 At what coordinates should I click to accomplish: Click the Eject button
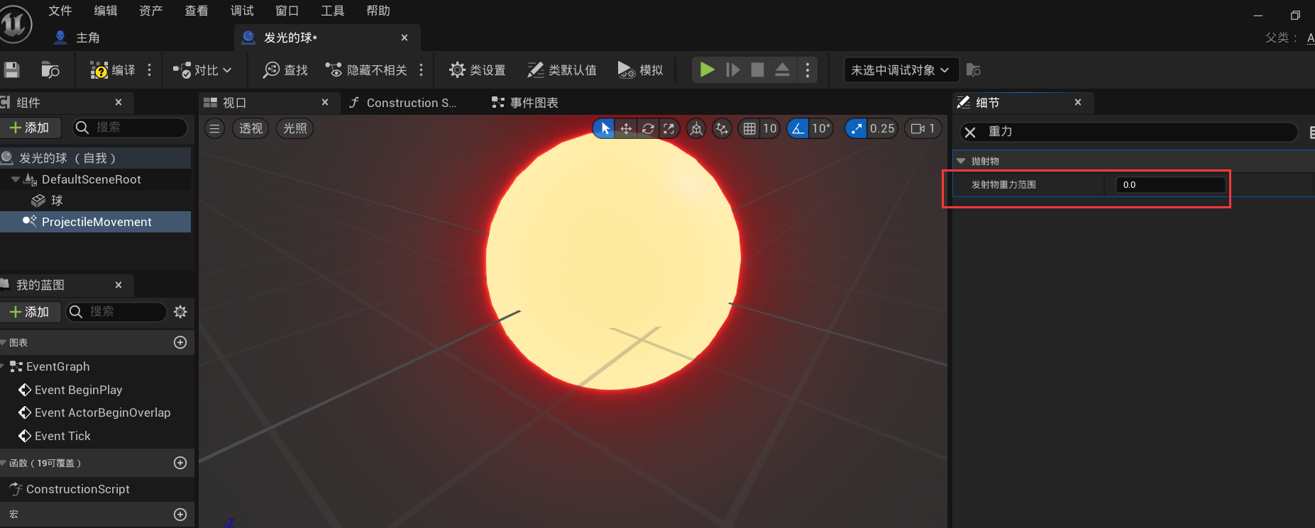(x=782, y=69)
